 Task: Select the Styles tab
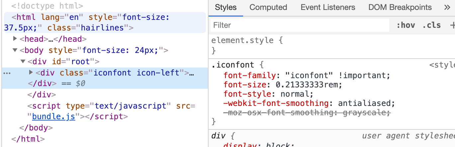226,7
